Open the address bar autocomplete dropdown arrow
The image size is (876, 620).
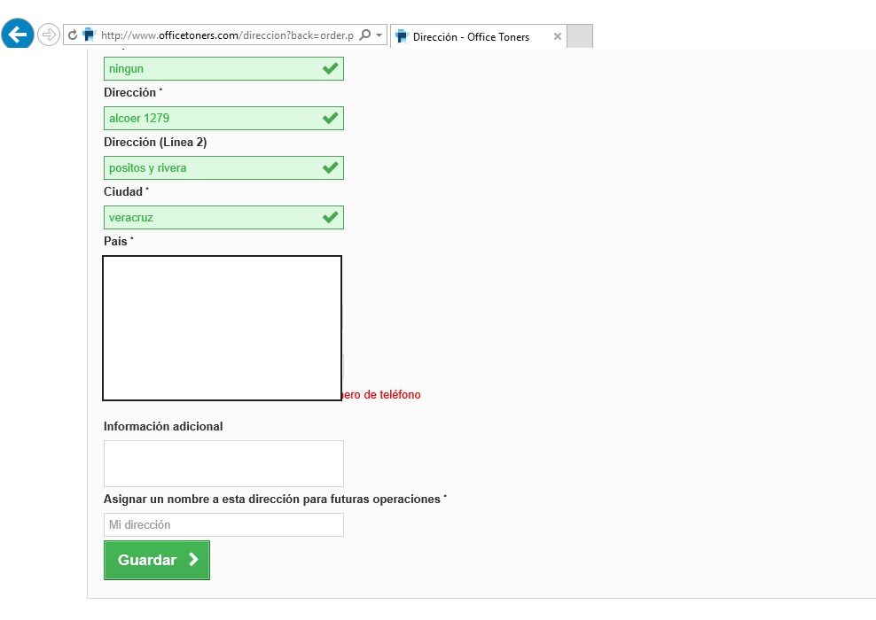(379, 35)
